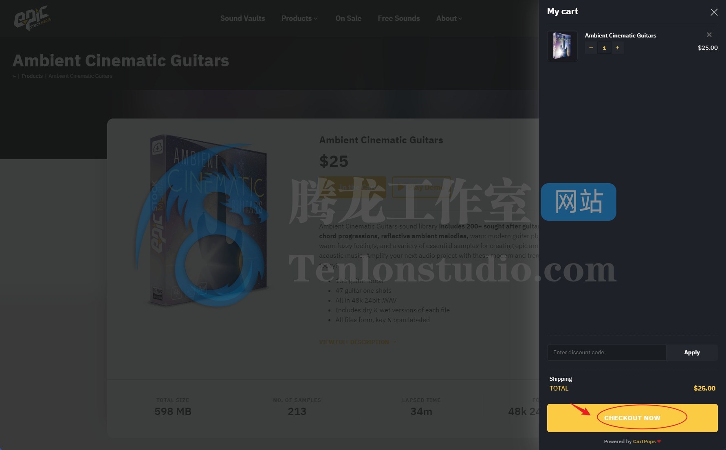This screenshot has height=450, width=726.
Task: Select the TOTAL $25.00 amount
Action: point(704,389)
